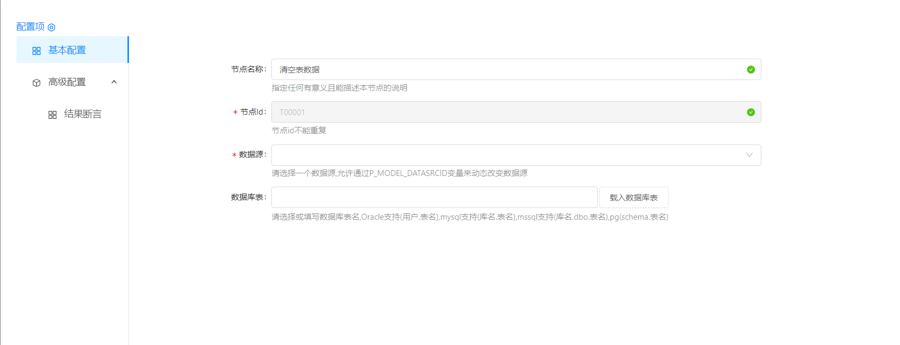Image resolution: width=900 pixels, height=345 pixels.
Task: Click the cube icon beside 高级配置
Action: click(36, 83)
